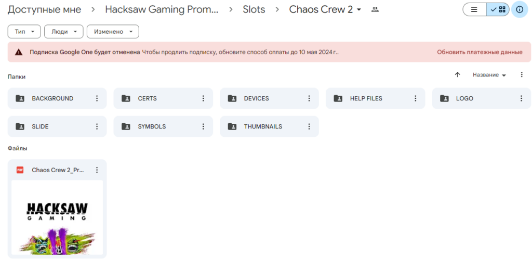Expand the Тип filter dropdown
Screen dimensions: 532x273
point(24,32)
